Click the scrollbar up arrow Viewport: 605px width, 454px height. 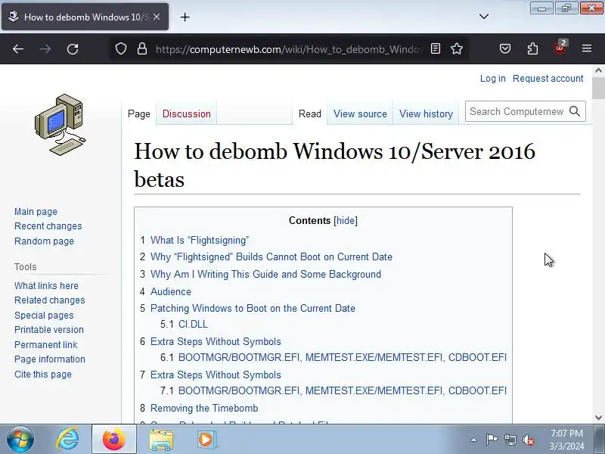(x=598, y=70)
